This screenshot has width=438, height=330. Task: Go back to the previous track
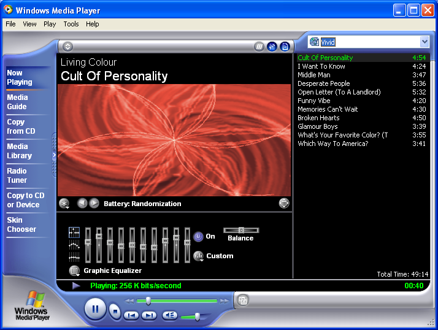131,315
